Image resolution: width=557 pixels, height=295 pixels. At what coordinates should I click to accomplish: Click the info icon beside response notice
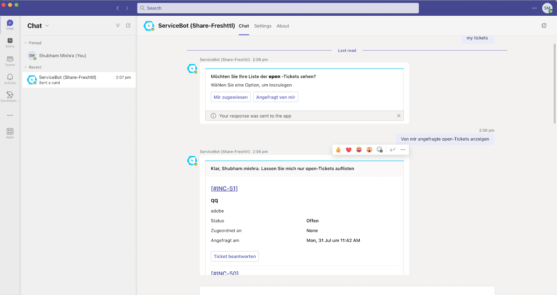pos(213,116)
